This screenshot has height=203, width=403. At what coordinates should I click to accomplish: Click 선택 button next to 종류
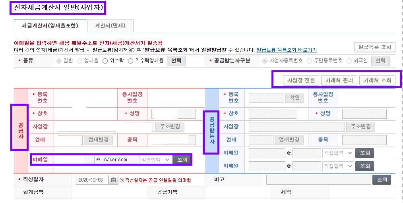176,61
